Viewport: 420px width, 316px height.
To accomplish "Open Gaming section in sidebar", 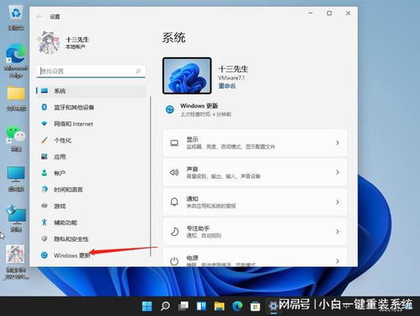I will 92,206.
